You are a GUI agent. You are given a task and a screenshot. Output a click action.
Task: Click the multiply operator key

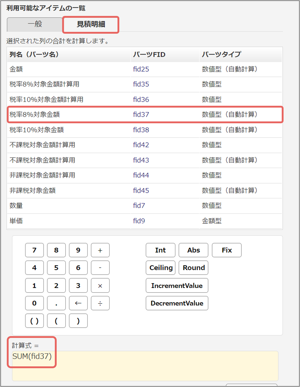(x=100, y=285)
